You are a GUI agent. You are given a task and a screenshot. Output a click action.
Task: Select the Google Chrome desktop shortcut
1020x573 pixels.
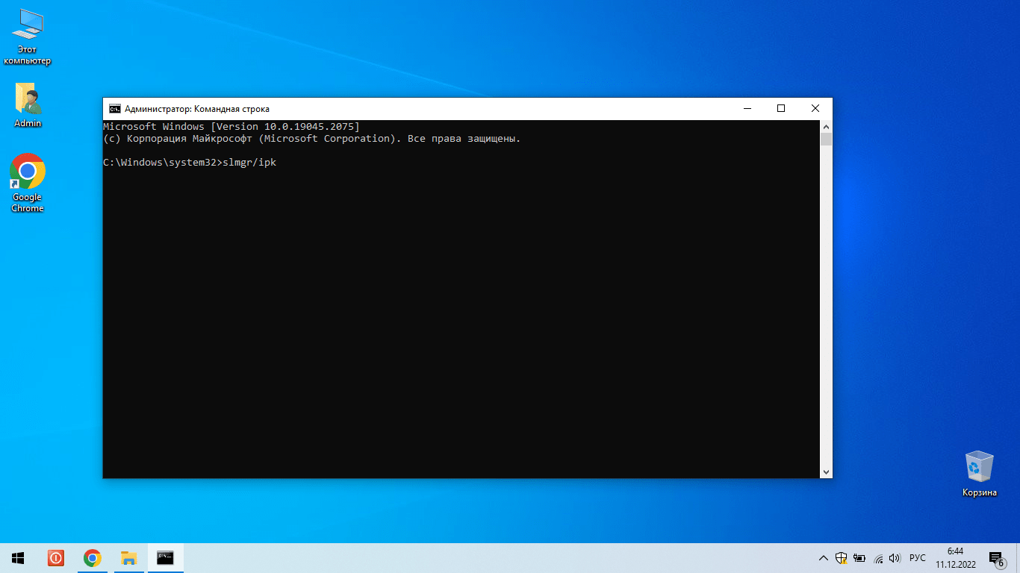(28, 183)
